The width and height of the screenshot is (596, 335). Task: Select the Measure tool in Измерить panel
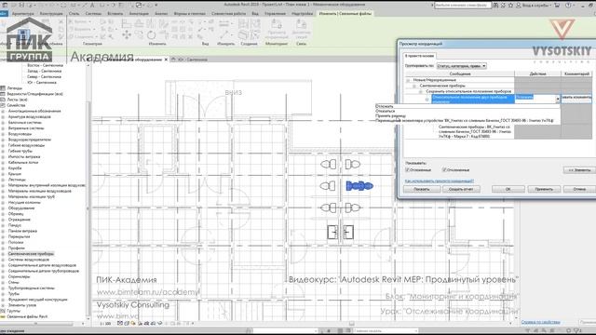coord(223,34)
